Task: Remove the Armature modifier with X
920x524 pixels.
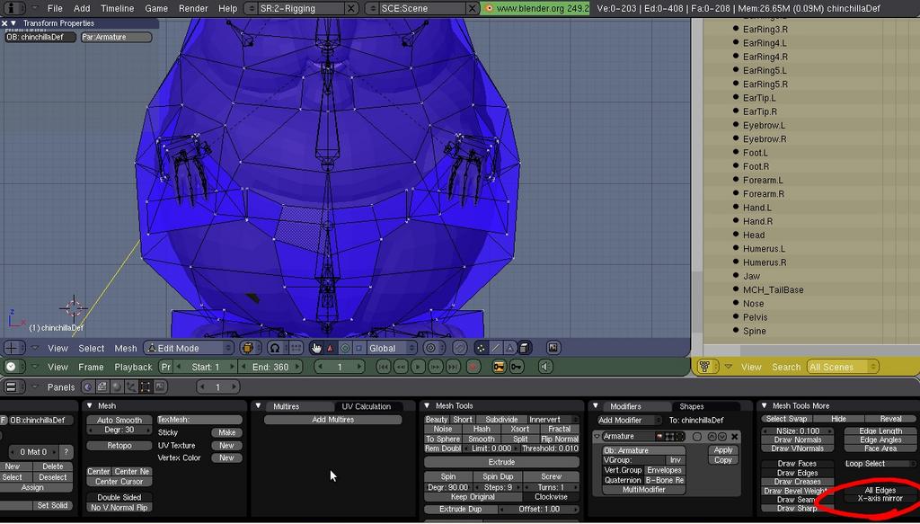Action: tap(735, 437)
